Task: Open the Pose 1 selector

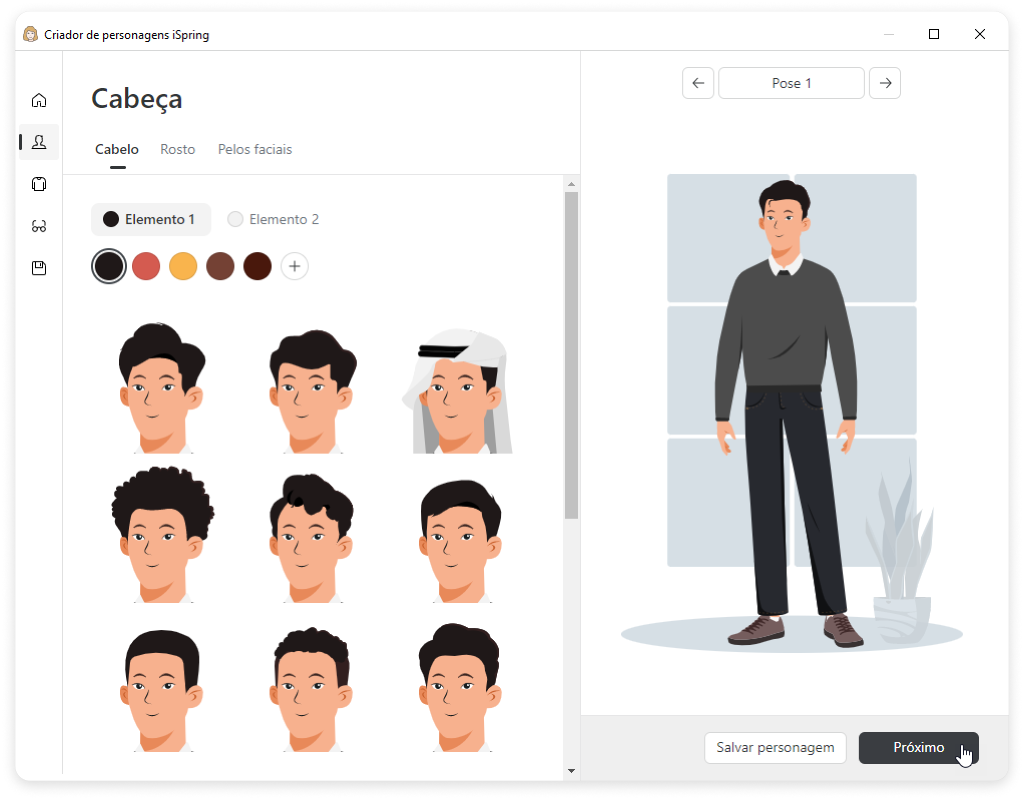Action: pyautogui.click(x=791, y=83)
